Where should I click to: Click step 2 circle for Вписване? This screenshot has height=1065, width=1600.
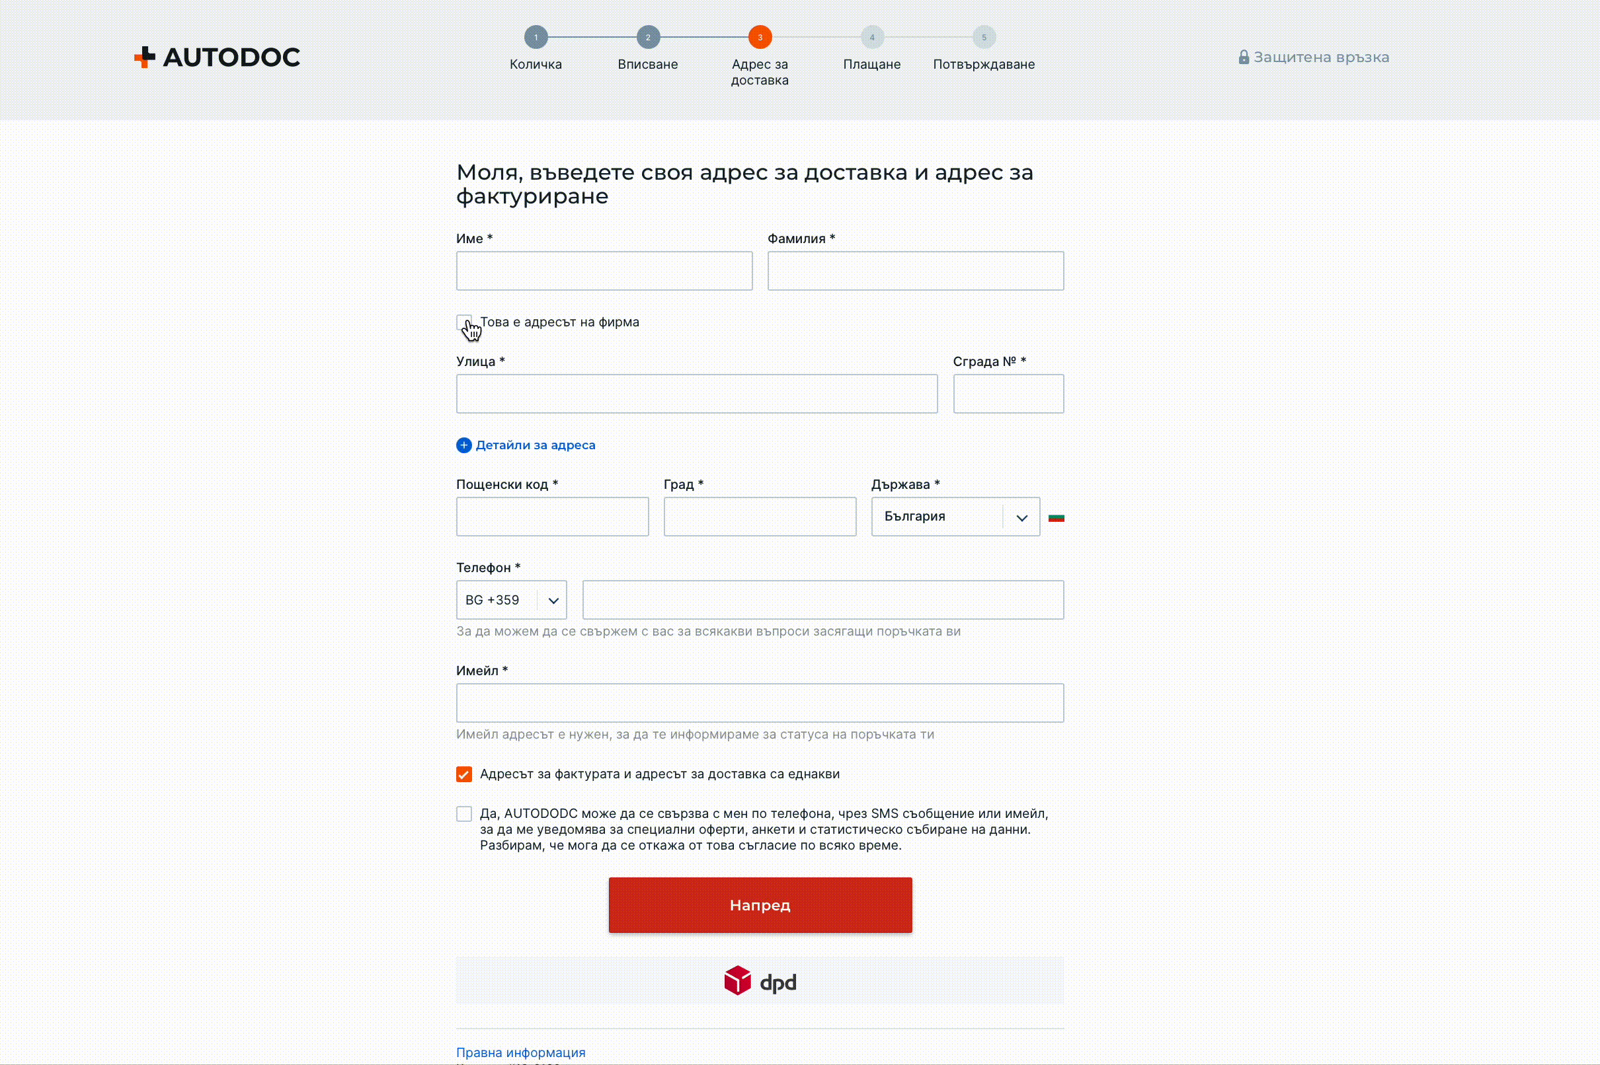coord(648,38)
